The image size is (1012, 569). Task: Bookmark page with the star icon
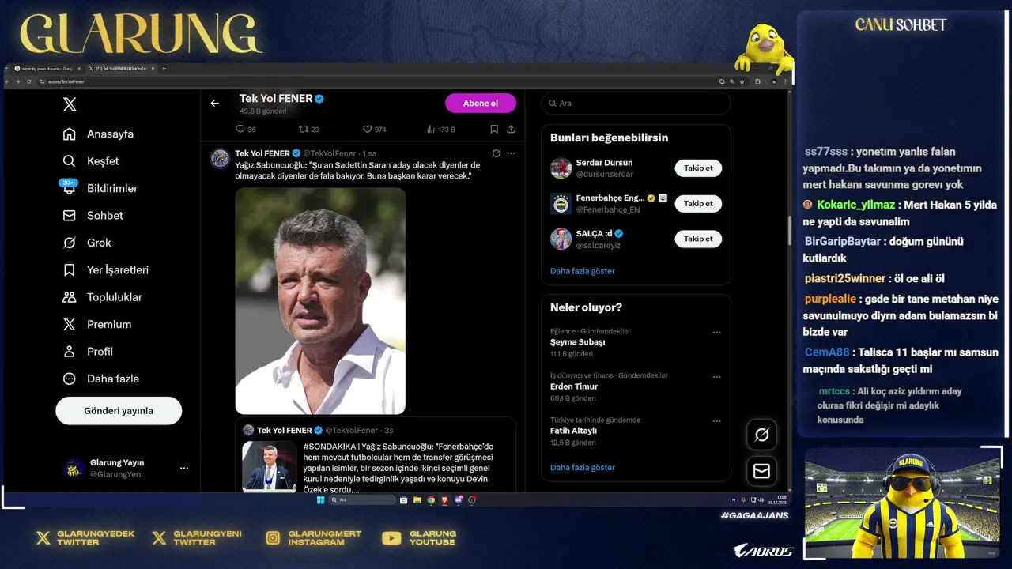pos(742,81)
